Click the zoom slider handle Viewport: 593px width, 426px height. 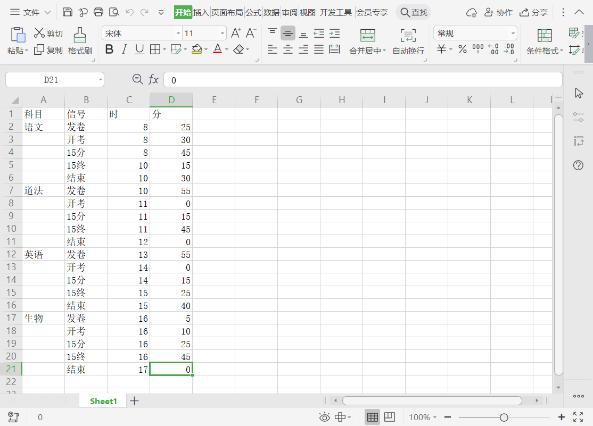point(504,417)
